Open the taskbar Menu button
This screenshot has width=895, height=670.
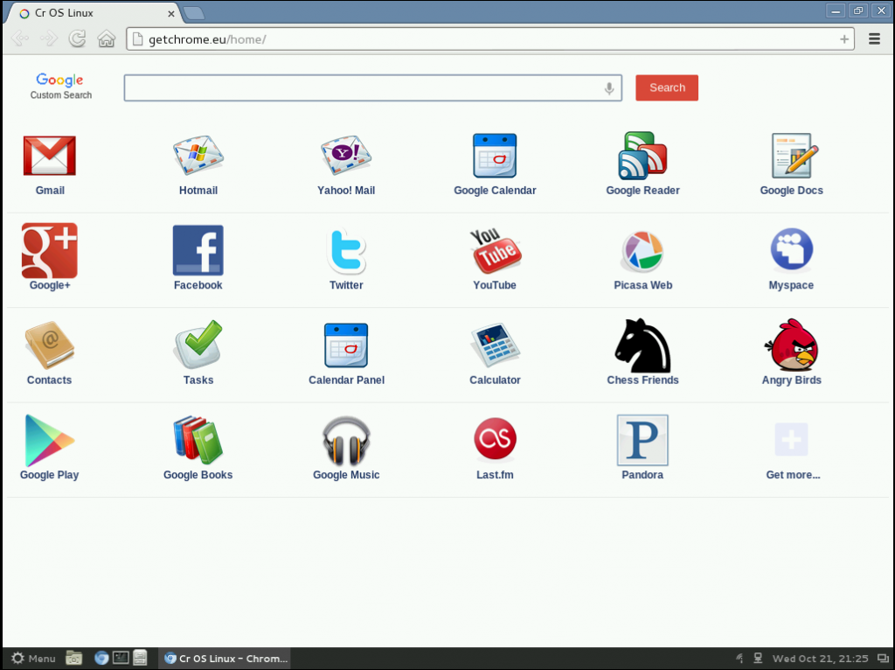pyautogui.click(x=33, y=658)
